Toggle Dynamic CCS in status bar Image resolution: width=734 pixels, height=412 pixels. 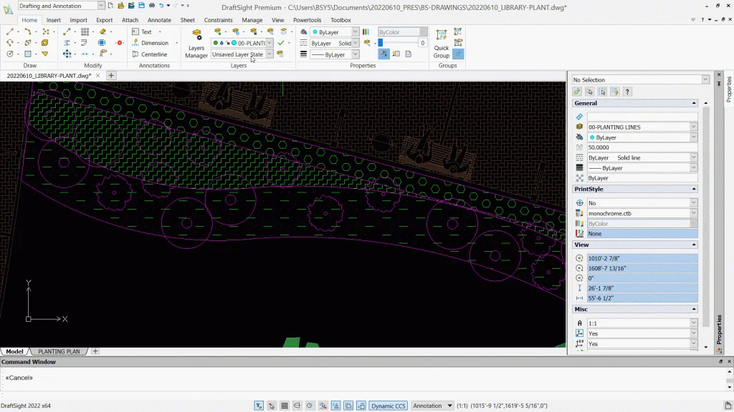click(x=388, y=406)
